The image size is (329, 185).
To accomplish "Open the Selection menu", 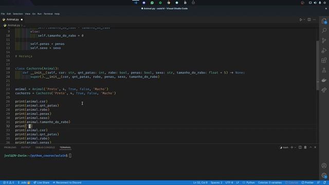I will (18, 14).
